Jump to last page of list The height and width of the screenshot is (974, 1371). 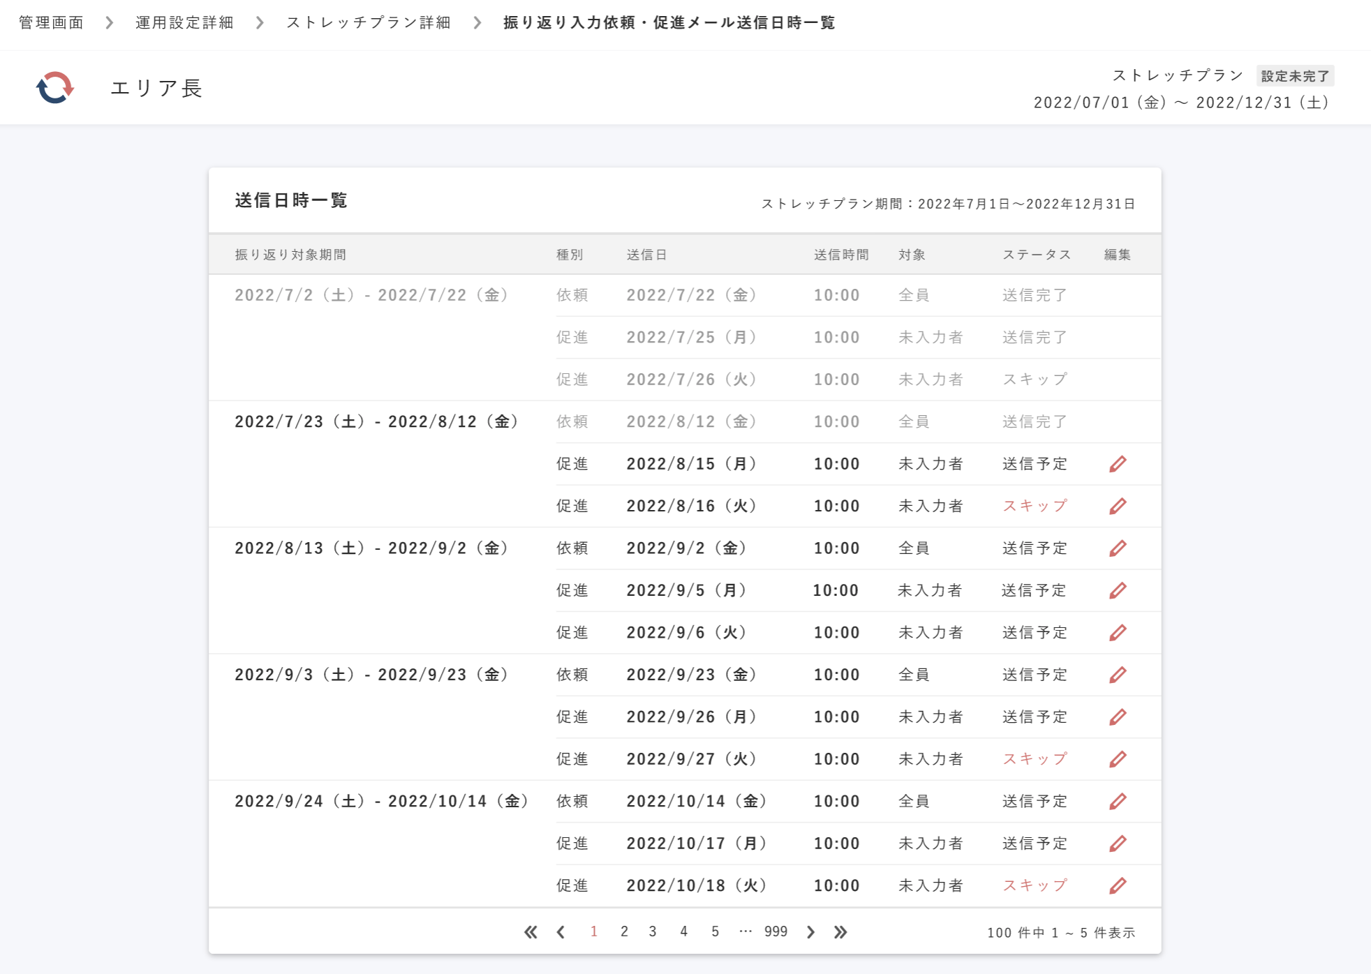tap(840, 932)
